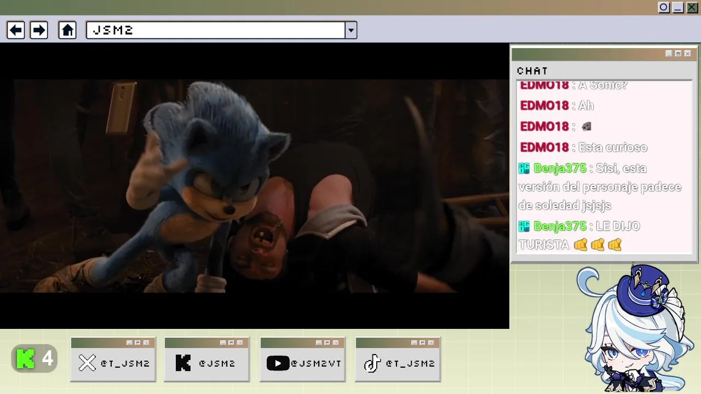Close the TikTok @T_JSM2 social card
The image size is (701, 394).
point(431,343)
